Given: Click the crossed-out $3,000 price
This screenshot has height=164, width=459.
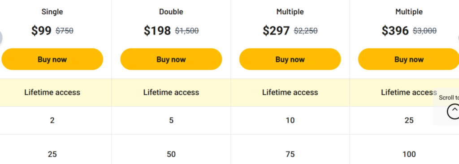Looking at the screenshot, I should pos(425,31).
